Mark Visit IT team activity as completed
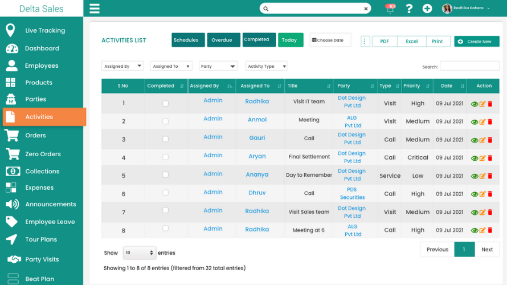507x285 pixels. [165, 104]
